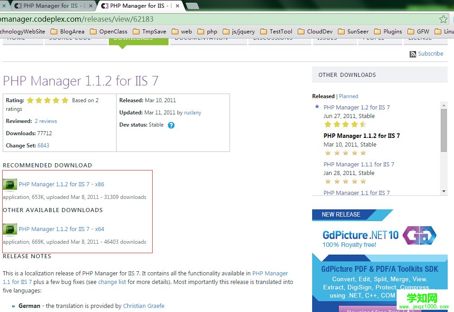The height and width of the screenshot is (312, 454).
Task: Click star rating under PHP Manager 1.1.1
Action: pyautogui.click(x=346, y=182)
